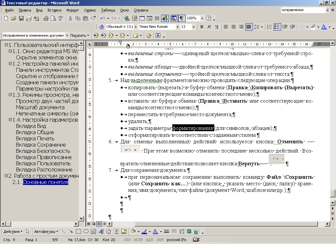Go to next change in Reviewing toolbar
Screen dimensions: 336x244
click(104, 35)
